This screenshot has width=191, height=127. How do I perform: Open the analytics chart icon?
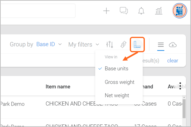(159, 11)
